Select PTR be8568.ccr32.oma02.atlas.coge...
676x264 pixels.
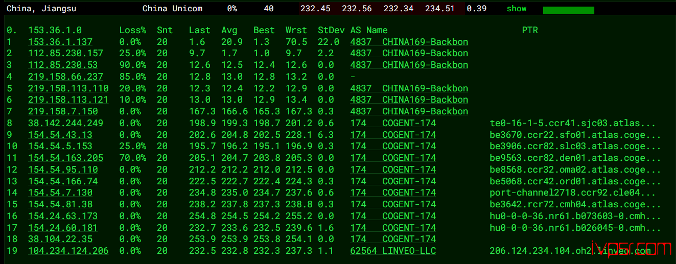pos(575,170)
